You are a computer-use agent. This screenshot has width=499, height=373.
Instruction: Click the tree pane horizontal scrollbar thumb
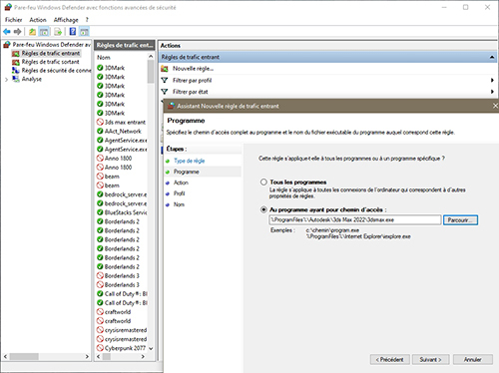pos(24,356)
